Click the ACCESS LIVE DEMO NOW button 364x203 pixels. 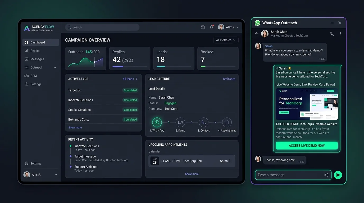(307, 146)
